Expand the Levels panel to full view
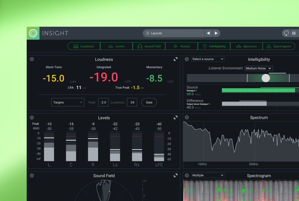Viewport: 299px width, 201px height. (176, 118)
